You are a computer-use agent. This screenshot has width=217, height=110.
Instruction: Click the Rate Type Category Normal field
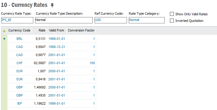[x=147, y=20]
